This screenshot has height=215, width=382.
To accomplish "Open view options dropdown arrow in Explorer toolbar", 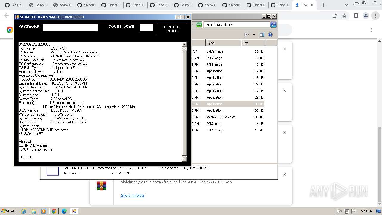I will (x=254, y=35).
